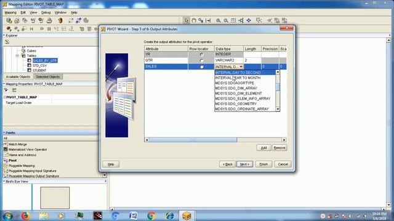394x221 pixels.
Task: Click the Windows Start orb
Action: pos(8,215)
